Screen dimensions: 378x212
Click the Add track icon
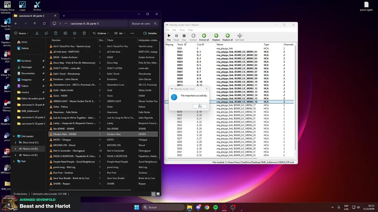click(239, 37)
